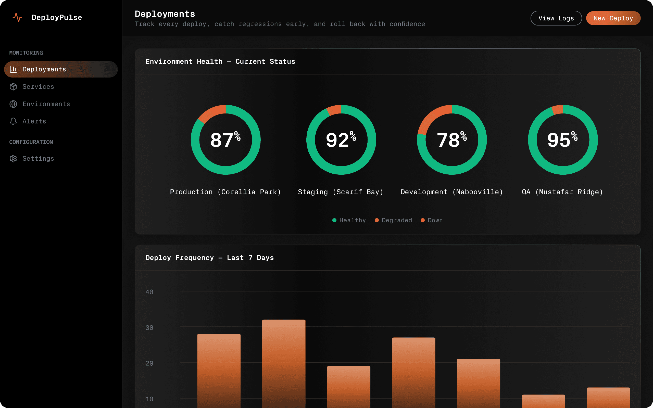Click the Alerts bell icon
Image resolution: width=653 pixels, height=408 pixels.
click(13, 121)
